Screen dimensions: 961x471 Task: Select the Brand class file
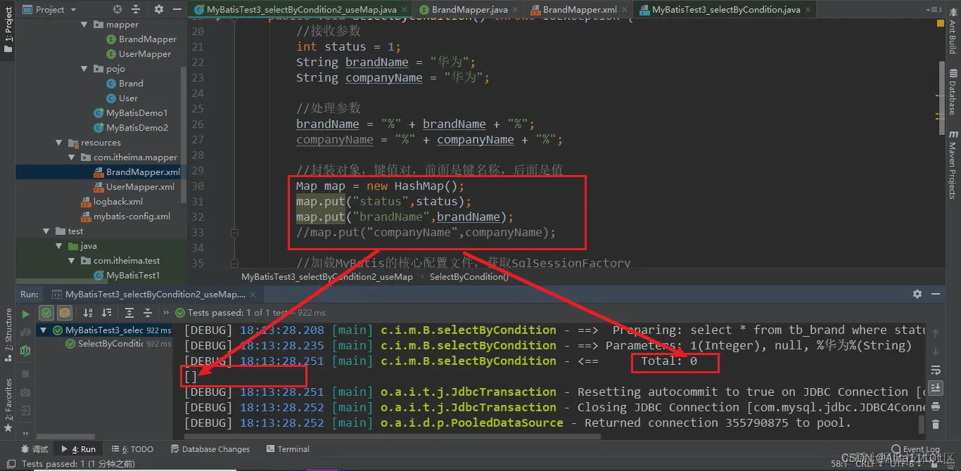pyautogui.click(x=125, y=84)
